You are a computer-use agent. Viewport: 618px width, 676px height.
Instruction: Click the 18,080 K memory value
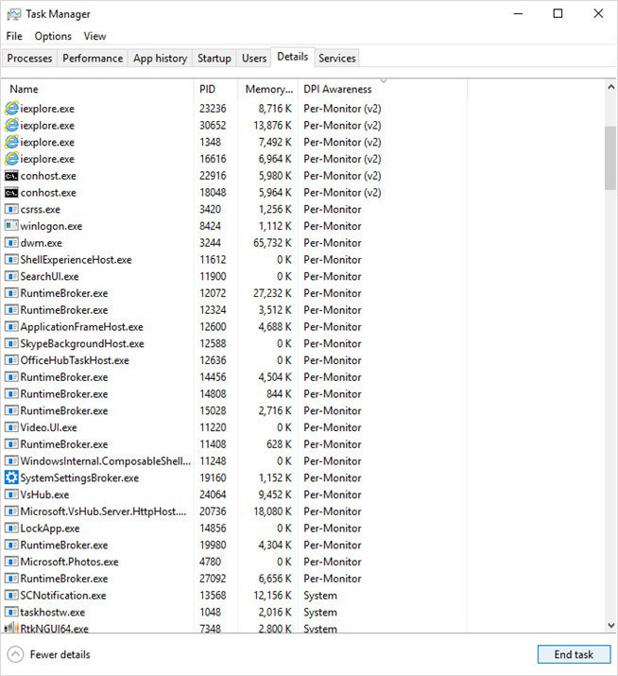[x=272, y=511]
